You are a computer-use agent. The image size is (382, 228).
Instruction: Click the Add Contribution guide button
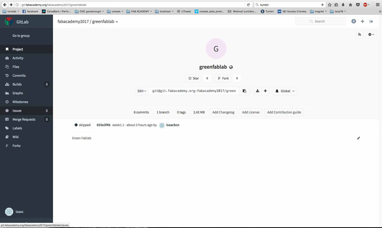284,112
